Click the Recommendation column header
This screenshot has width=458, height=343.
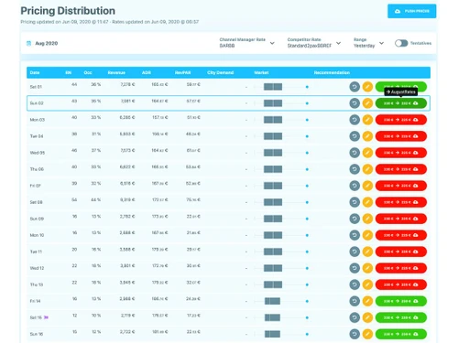click(x=332, y=72)
